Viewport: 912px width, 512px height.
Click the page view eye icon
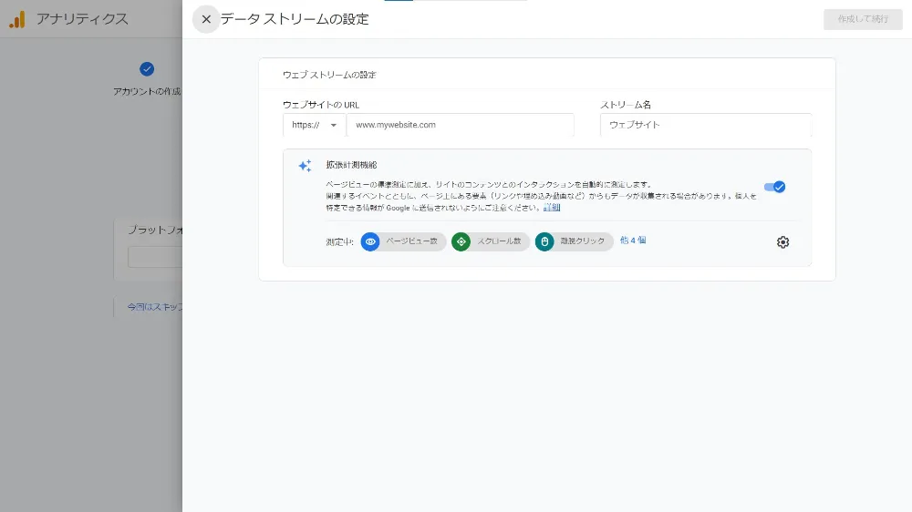(x=370, y=241)
